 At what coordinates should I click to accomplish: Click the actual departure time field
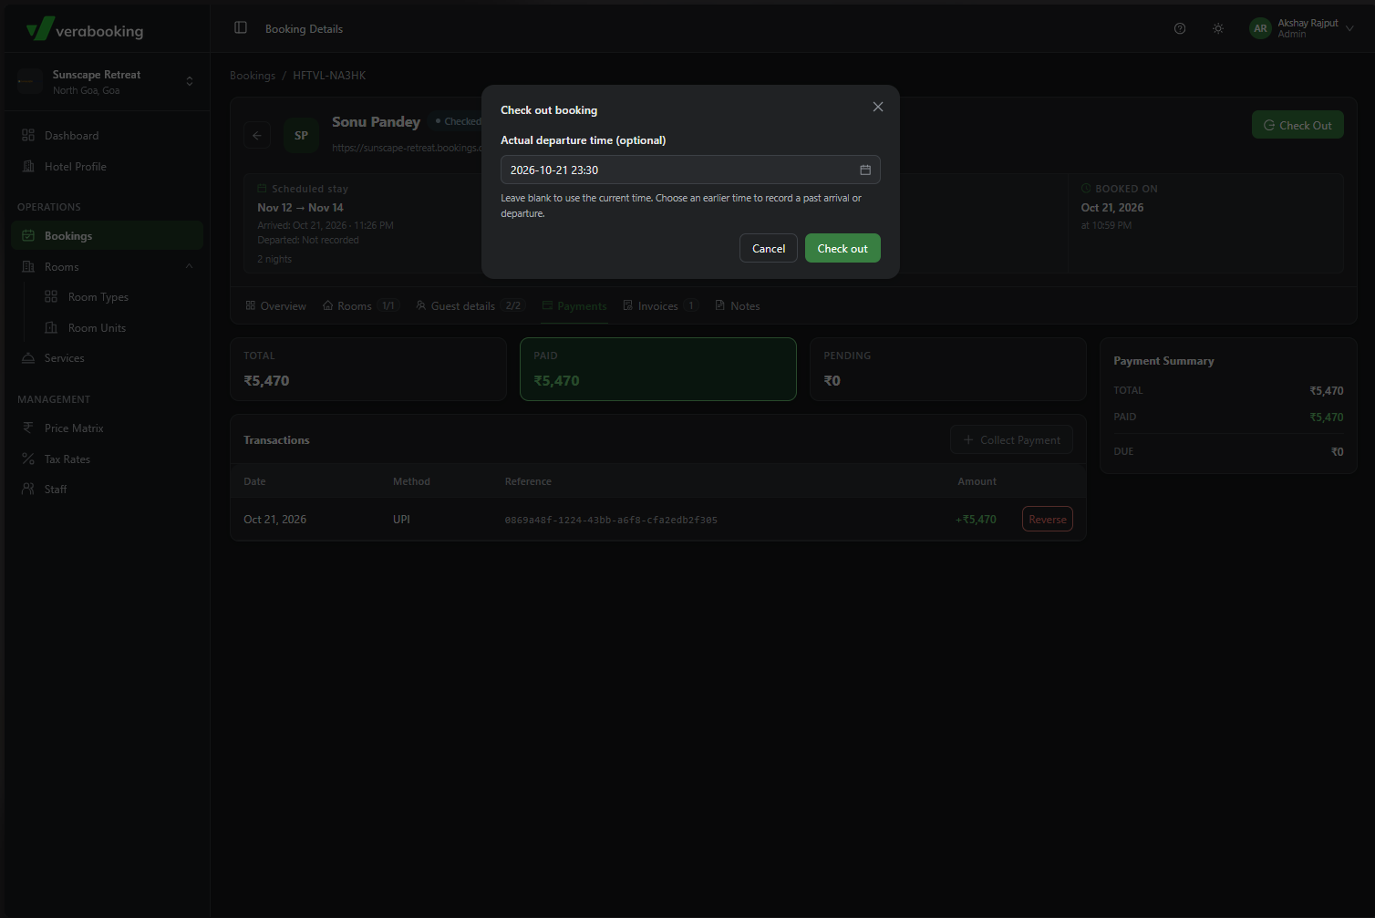pos(690,170)
